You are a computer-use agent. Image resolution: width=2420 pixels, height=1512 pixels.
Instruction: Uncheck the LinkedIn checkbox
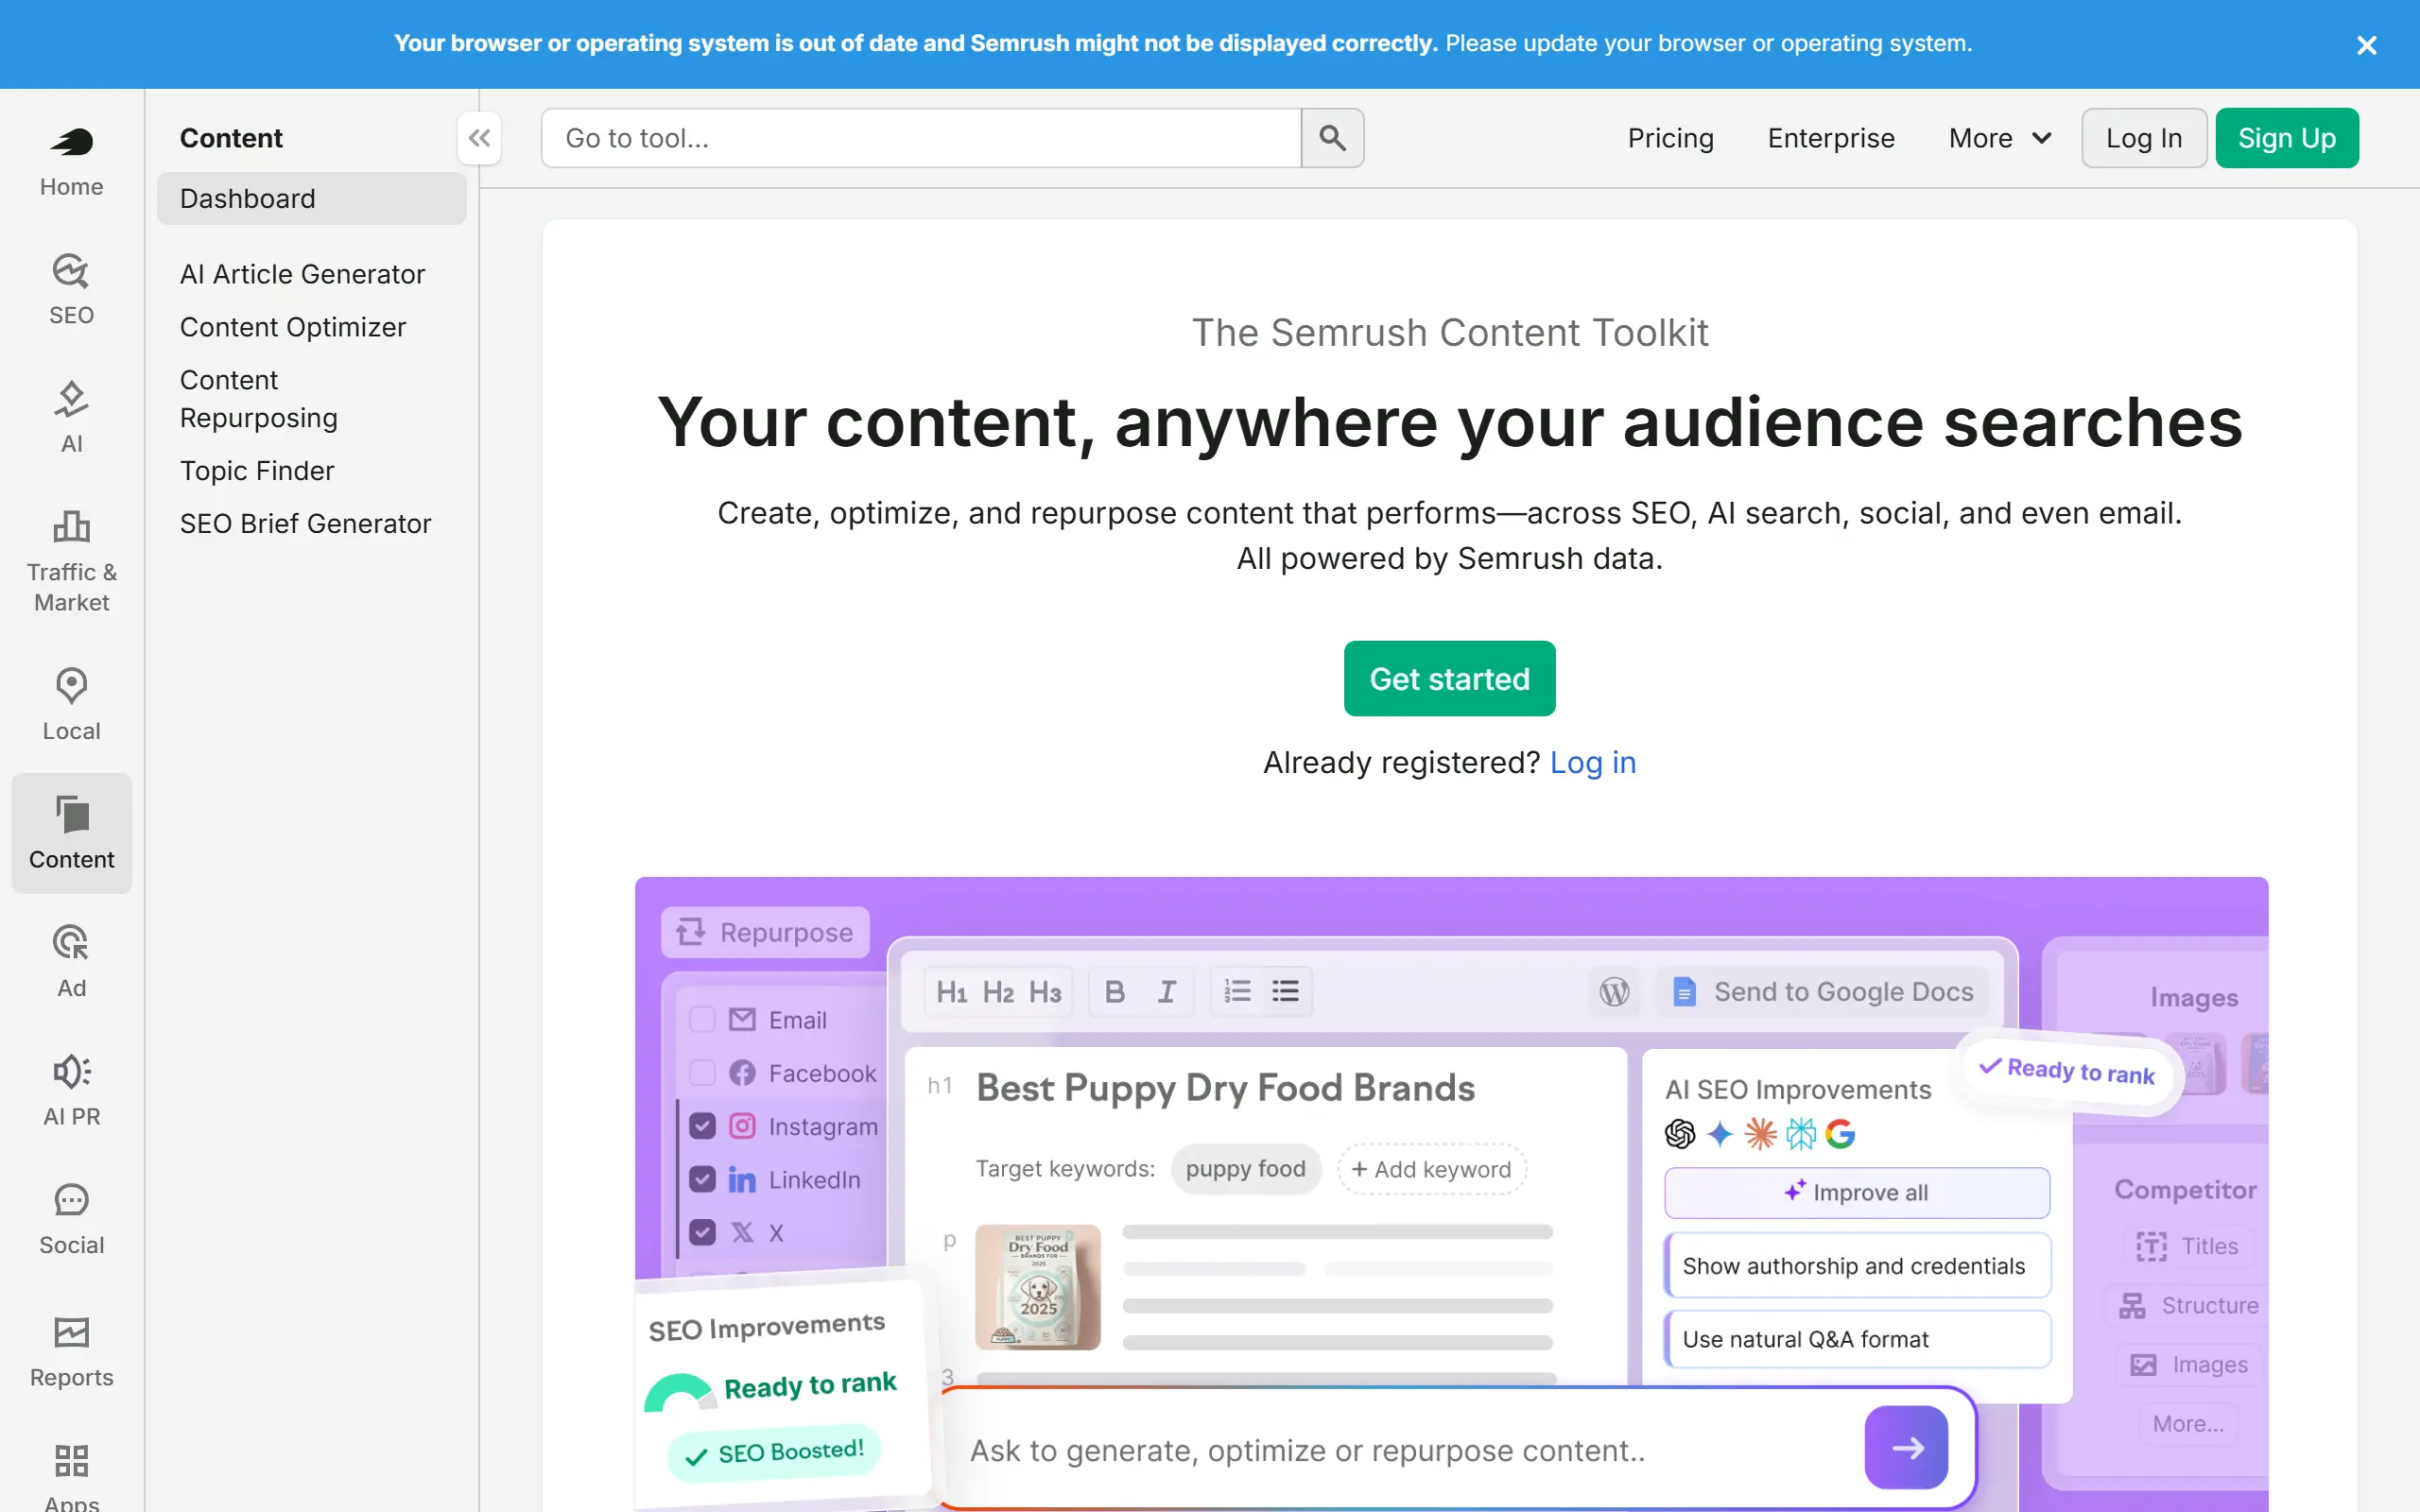pyautogui.click(x=702, y=1180)
